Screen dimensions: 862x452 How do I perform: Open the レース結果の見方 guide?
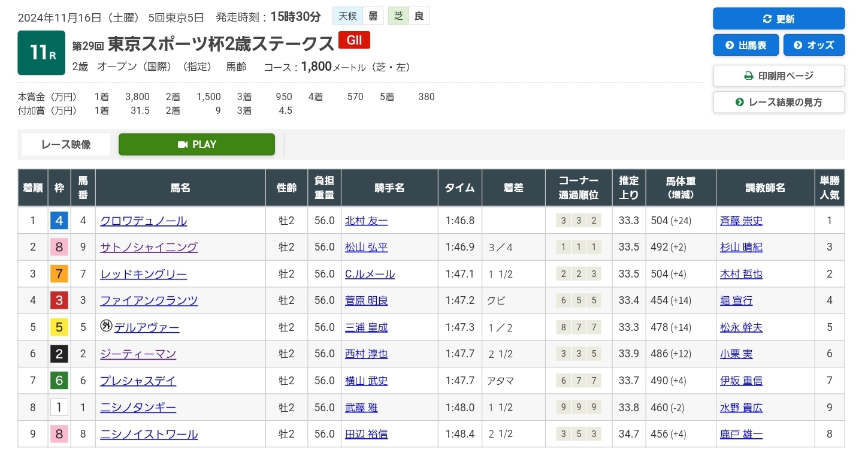click(x=778, y=103)
